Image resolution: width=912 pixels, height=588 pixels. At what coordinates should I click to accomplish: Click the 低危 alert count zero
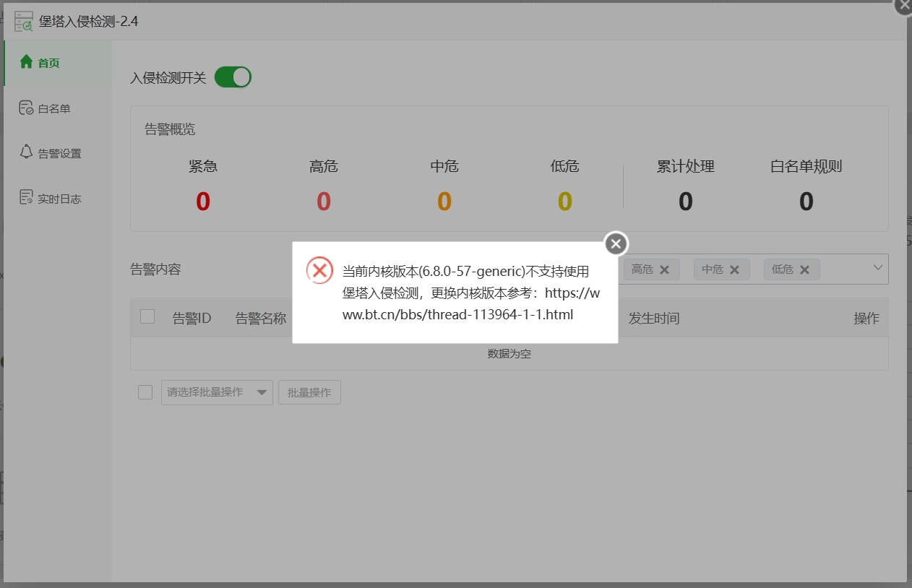[565, 202]
